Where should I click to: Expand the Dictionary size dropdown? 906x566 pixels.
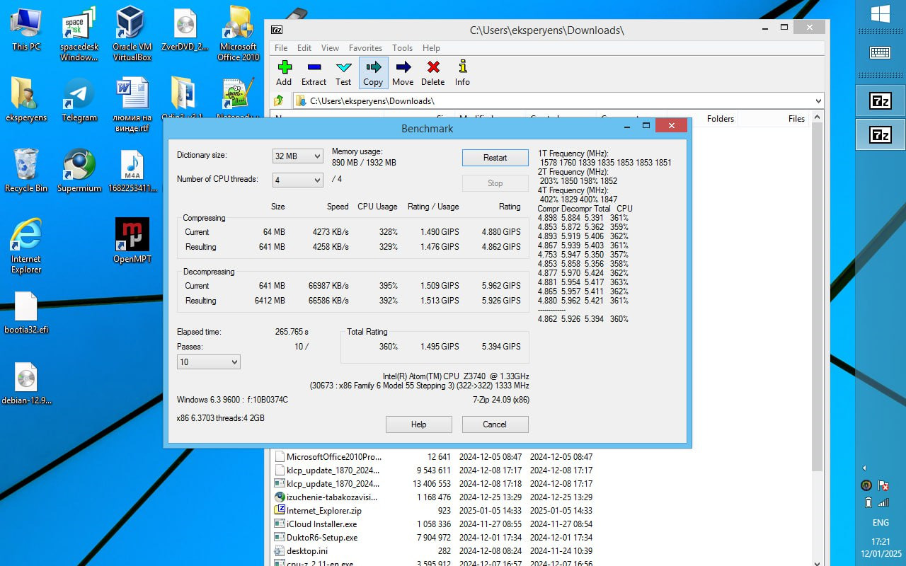[x=297, y=156]
